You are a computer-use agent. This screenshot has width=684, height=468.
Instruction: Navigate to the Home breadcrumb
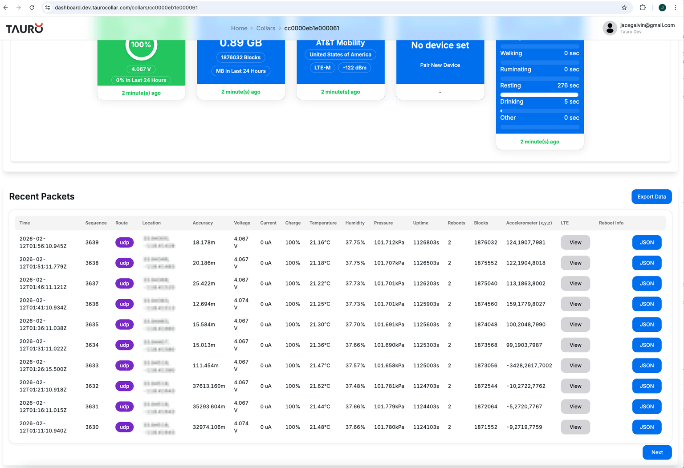(239, 28)
